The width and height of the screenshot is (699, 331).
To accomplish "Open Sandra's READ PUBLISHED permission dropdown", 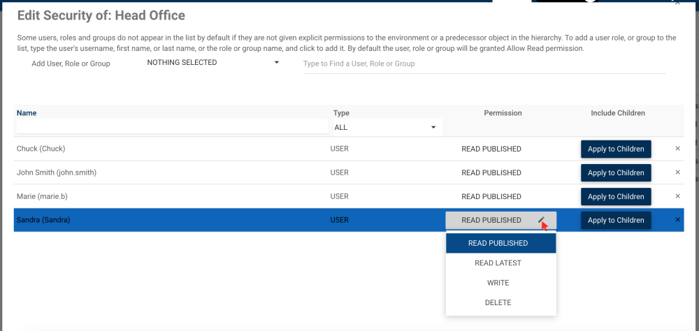I will pyautogui.click(x=492, y=220).
